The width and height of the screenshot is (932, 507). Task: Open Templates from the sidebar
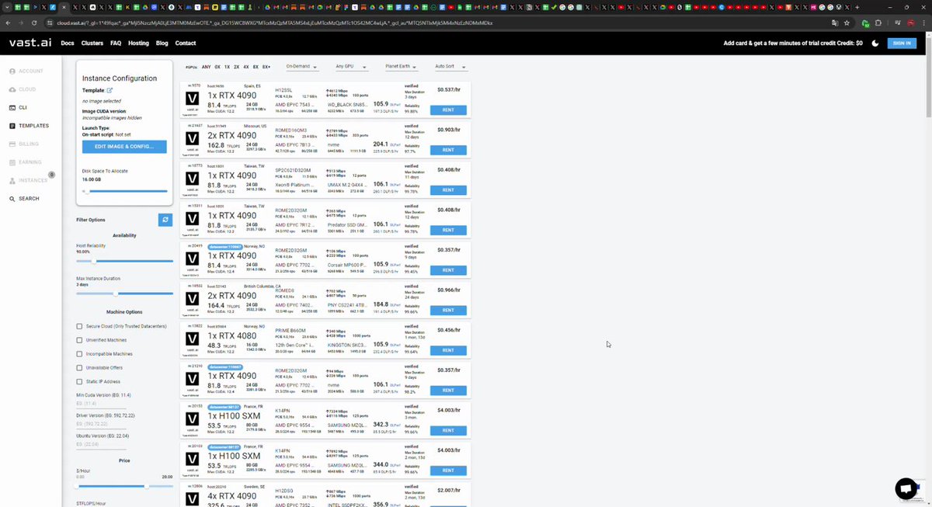[29, 126]
